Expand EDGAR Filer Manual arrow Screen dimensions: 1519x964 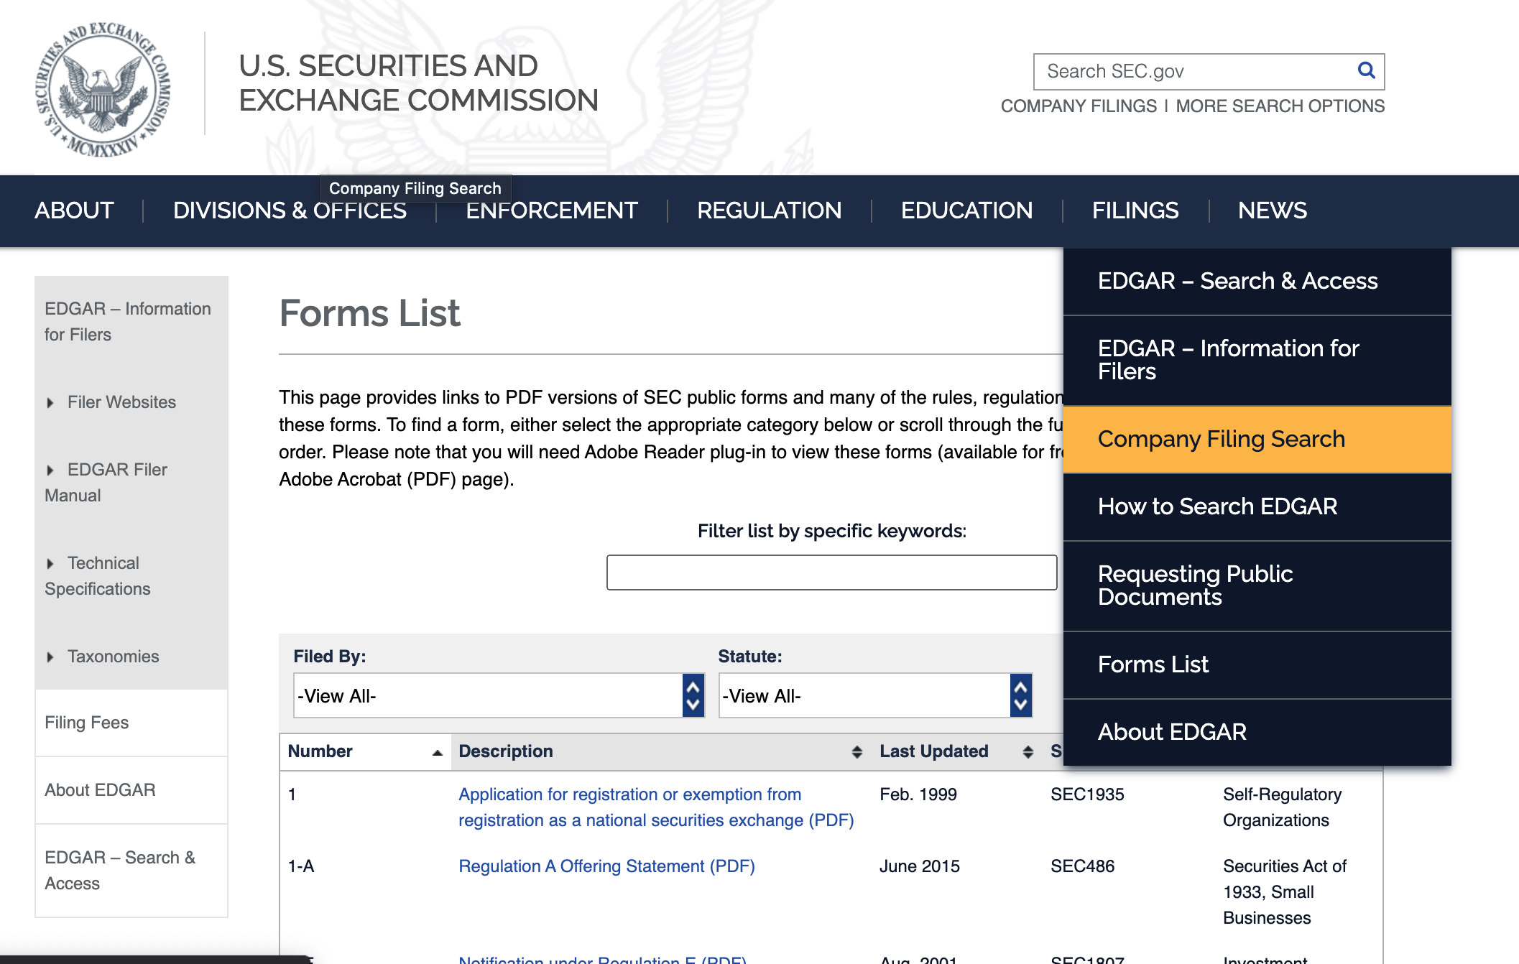[x=50, y=471]
